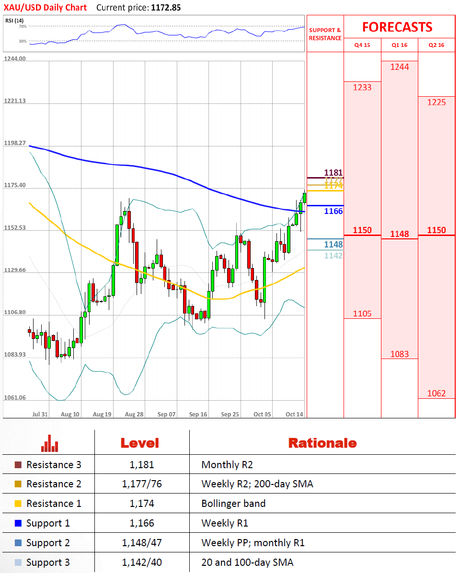This screenshot has height=573, width=460.
Task: Select the Q2 16 forecast column header
Action: (437, 45)
